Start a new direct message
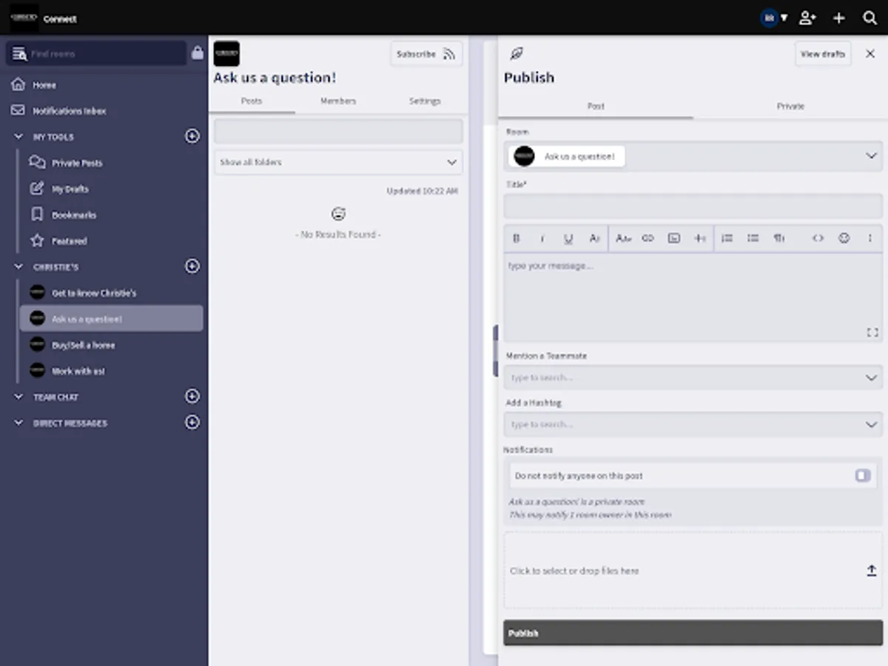Image resolution: width=888 pixels, height=666 pixels. pyautogui.click(x=192, y=423)
